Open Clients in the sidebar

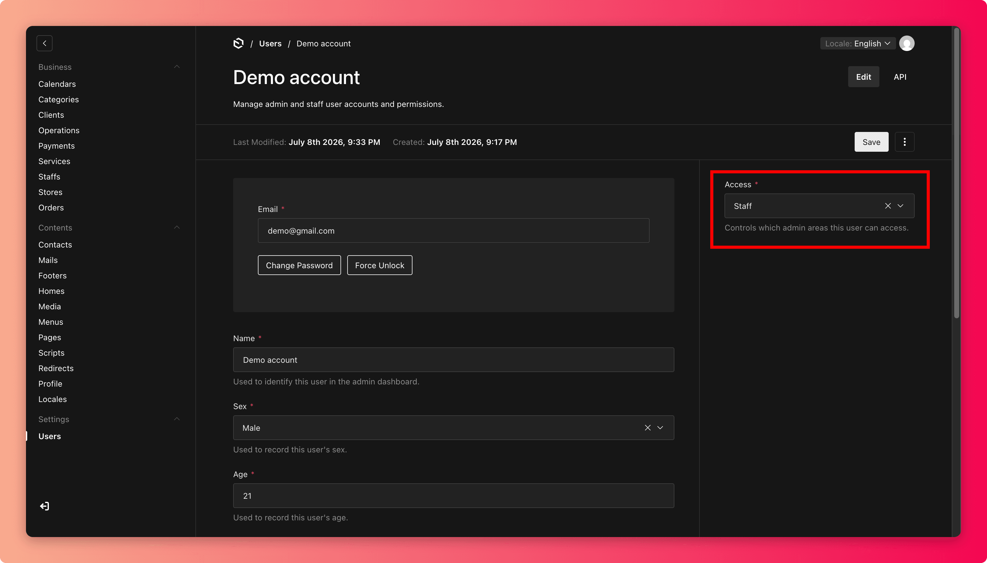[x=51, y=115]
